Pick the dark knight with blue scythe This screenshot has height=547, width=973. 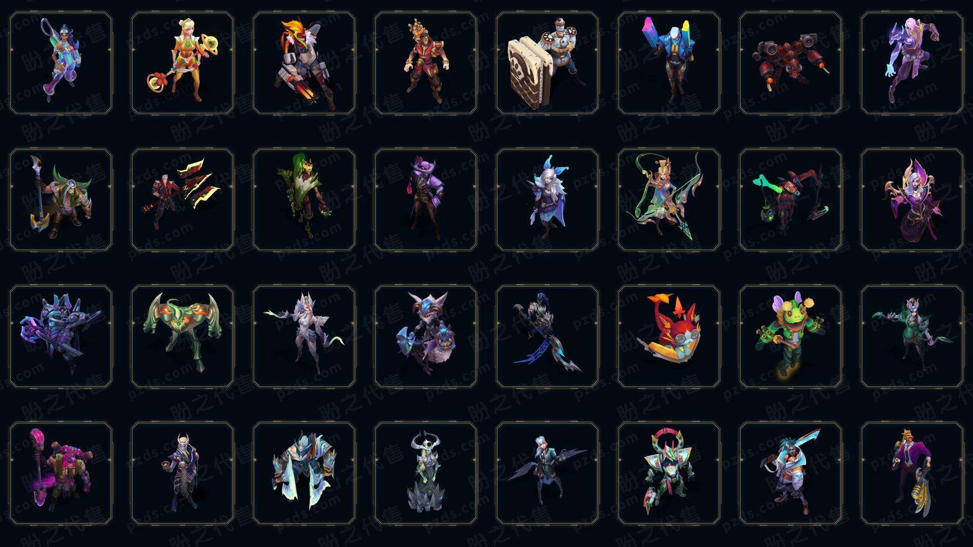click(547, 336)
